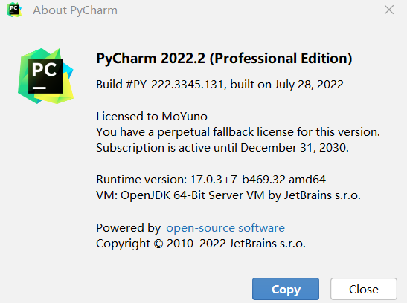407x303 pixels.
Task: Click the PyCharm 2022.2 Professional Edition heading
Action: (224, 59)
